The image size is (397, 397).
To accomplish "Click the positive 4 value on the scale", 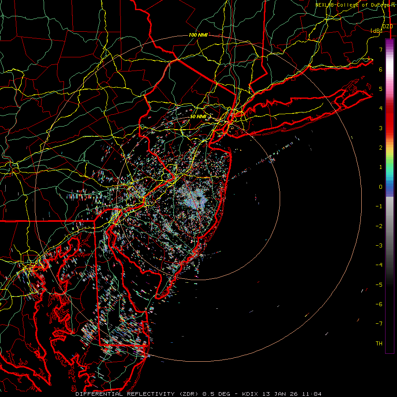I will 381,109.
